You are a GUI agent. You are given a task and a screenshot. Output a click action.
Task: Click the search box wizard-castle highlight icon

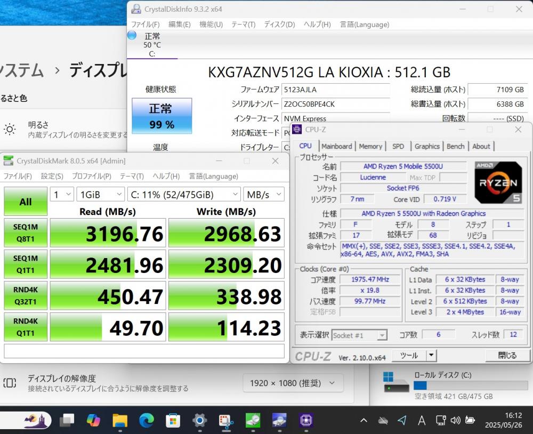pyautogui.click(x=35, y=420)
